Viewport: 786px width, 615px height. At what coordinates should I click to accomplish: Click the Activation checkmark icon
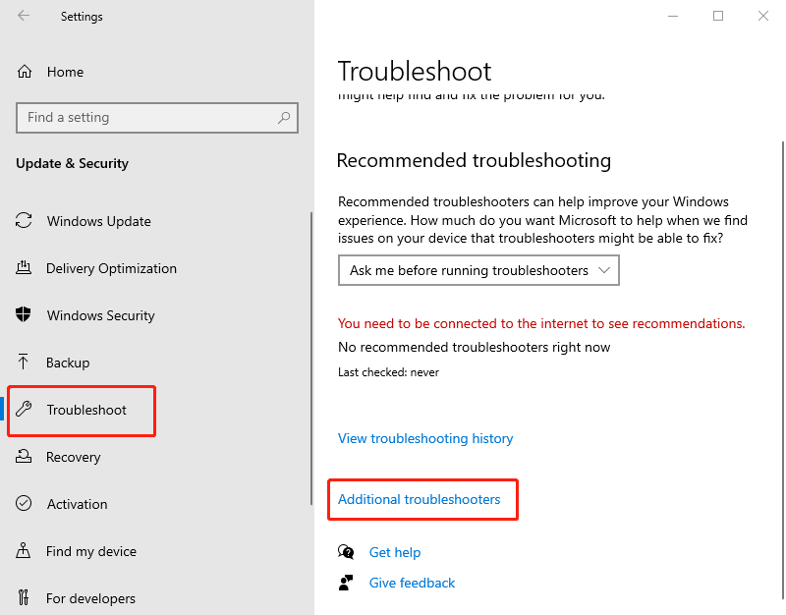pos(26,504)
